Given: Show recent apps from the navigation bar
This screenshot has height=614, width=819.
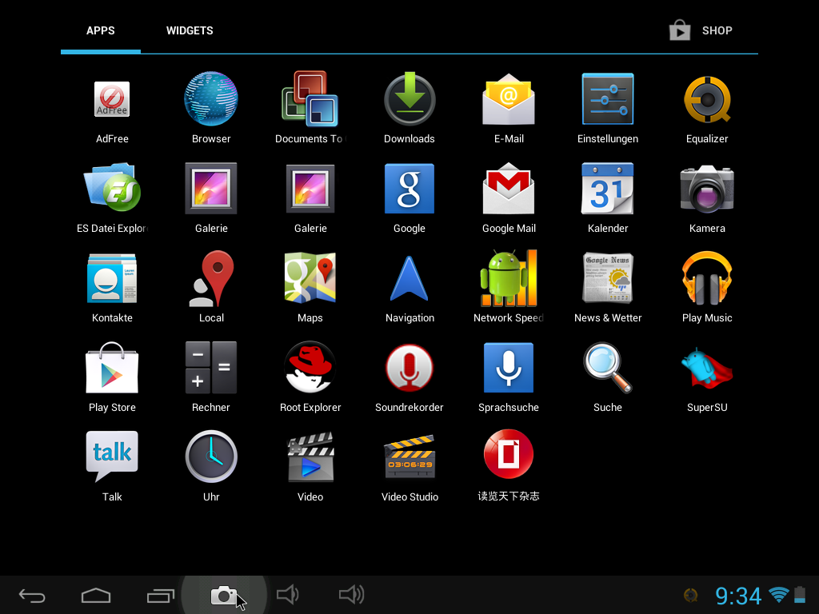Looking at the screenshot, I should click(x=160, y=596).
